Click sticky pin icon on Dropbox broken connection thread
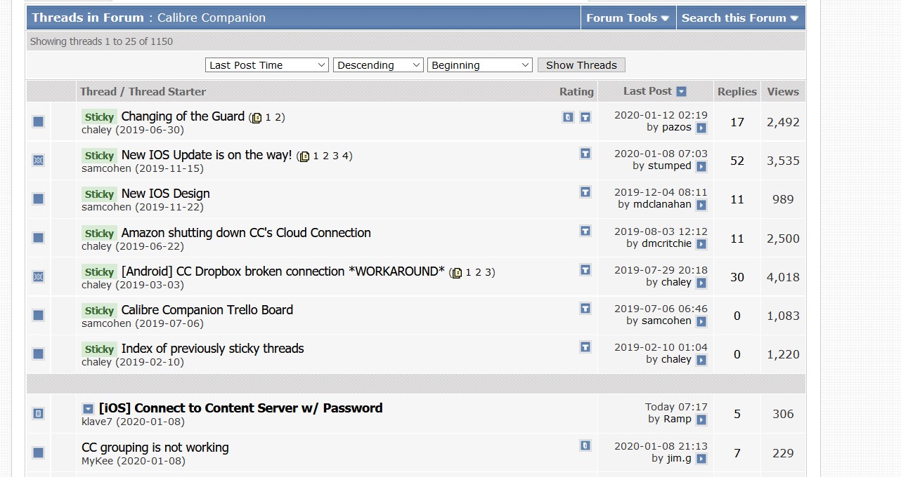Viewport: 901px width, 477px height. click(x=585, y=269)
